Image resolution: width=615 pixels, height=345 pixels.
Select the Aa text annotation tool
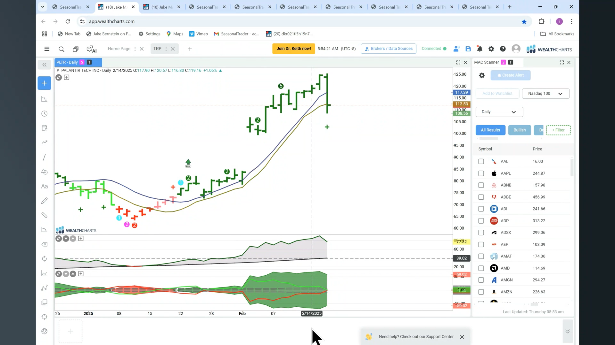45,186
